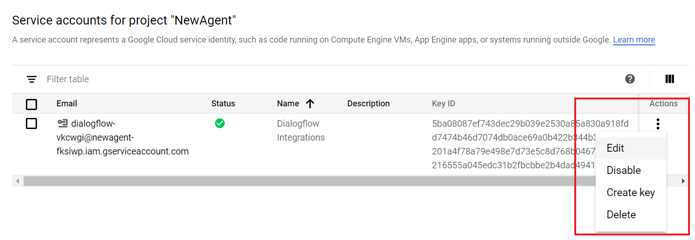
Task: Click the green enabled status checkmark
Action: click(x=220, y=123)
